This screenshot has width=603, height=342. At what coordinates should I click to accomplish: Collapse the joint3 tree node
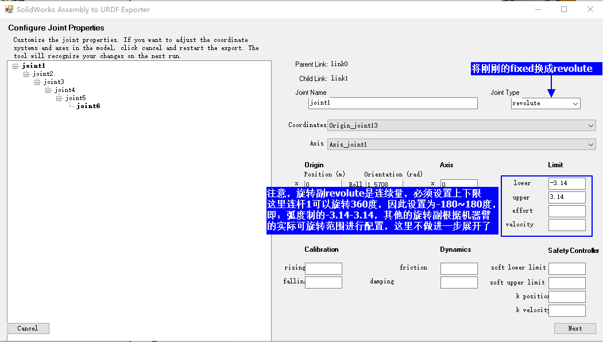coord(37,82)
